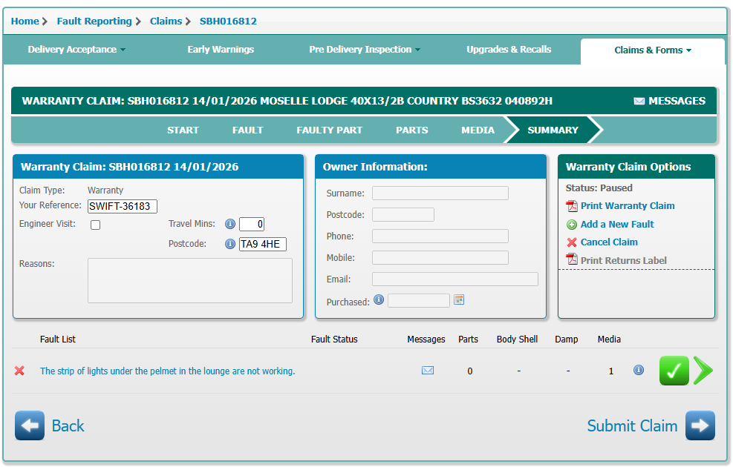Click the green arrow next to checkmark
The image size is (733, 467).
tap(703, 371)
